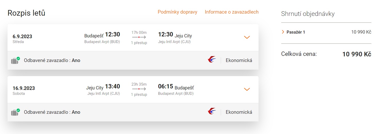
Task: Click the Pasažér 1 label
Action: click(296, 32)
